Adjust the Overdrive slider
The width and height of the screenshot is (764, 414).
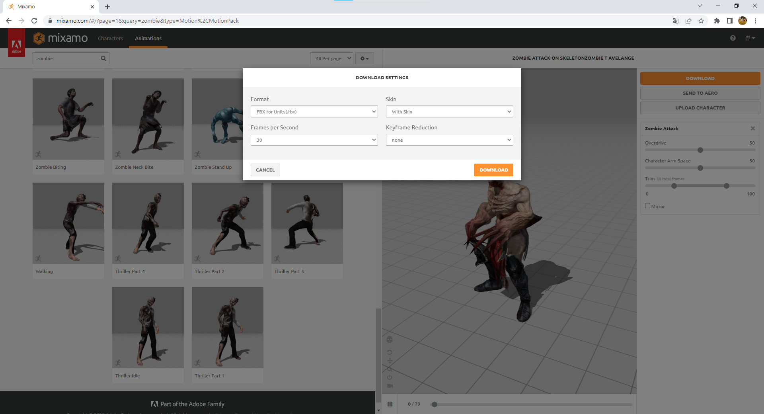coord(700,150)
